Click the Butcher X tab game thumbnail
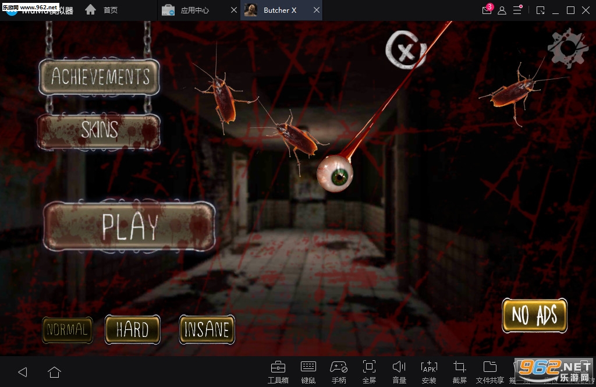Viewport: 596px width, 387px height. (250, 10)
